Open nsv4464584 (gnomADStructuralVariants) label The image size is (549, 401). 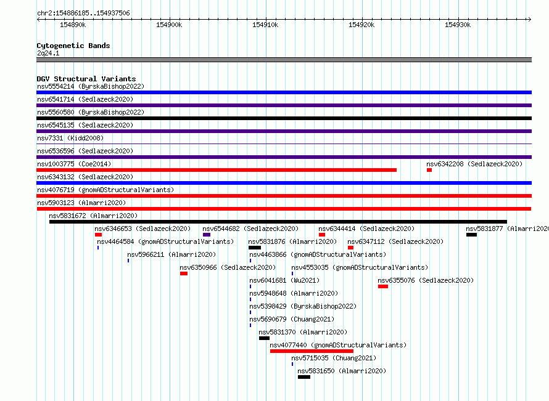(x=165, y=241)
